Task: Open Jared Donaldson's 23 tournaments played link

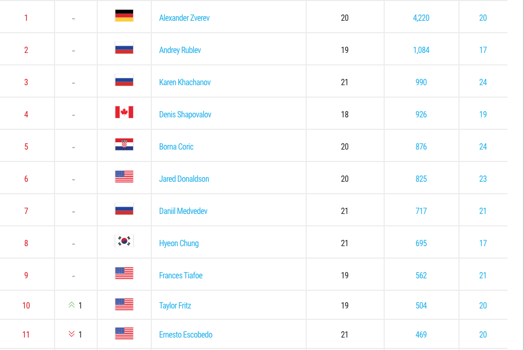Action: 483,179
